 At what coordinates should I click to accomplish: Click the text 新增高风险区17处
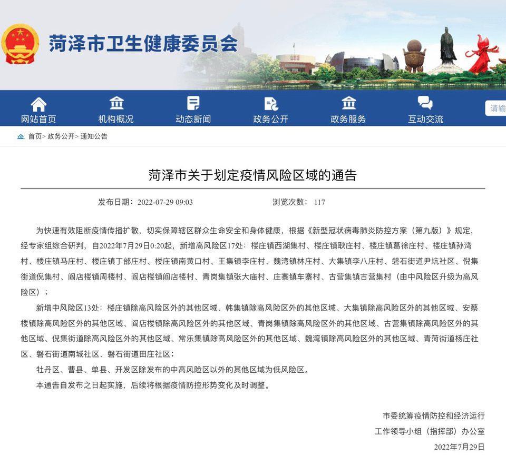coord(211,246)
